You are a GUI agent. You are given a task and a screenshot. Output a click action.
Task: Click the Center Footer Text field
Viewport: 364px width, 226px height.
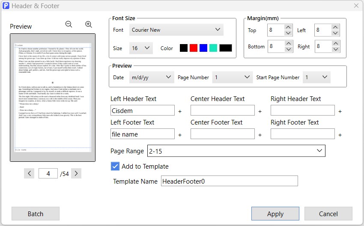pos(223,134)
